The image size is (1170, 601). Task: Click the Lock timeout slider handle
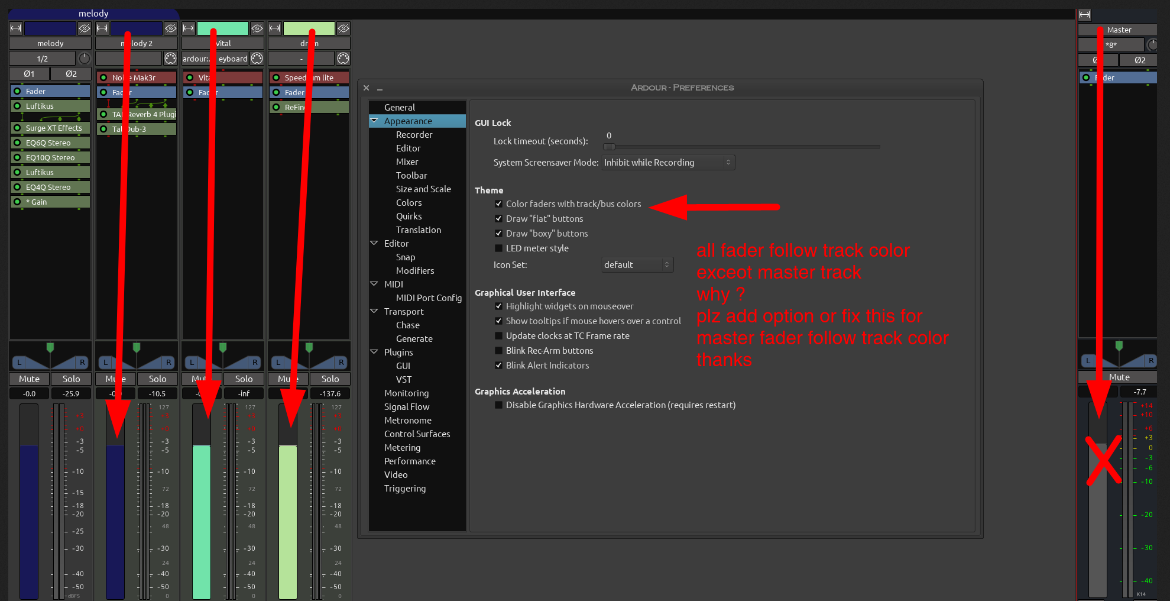(609, 147)
